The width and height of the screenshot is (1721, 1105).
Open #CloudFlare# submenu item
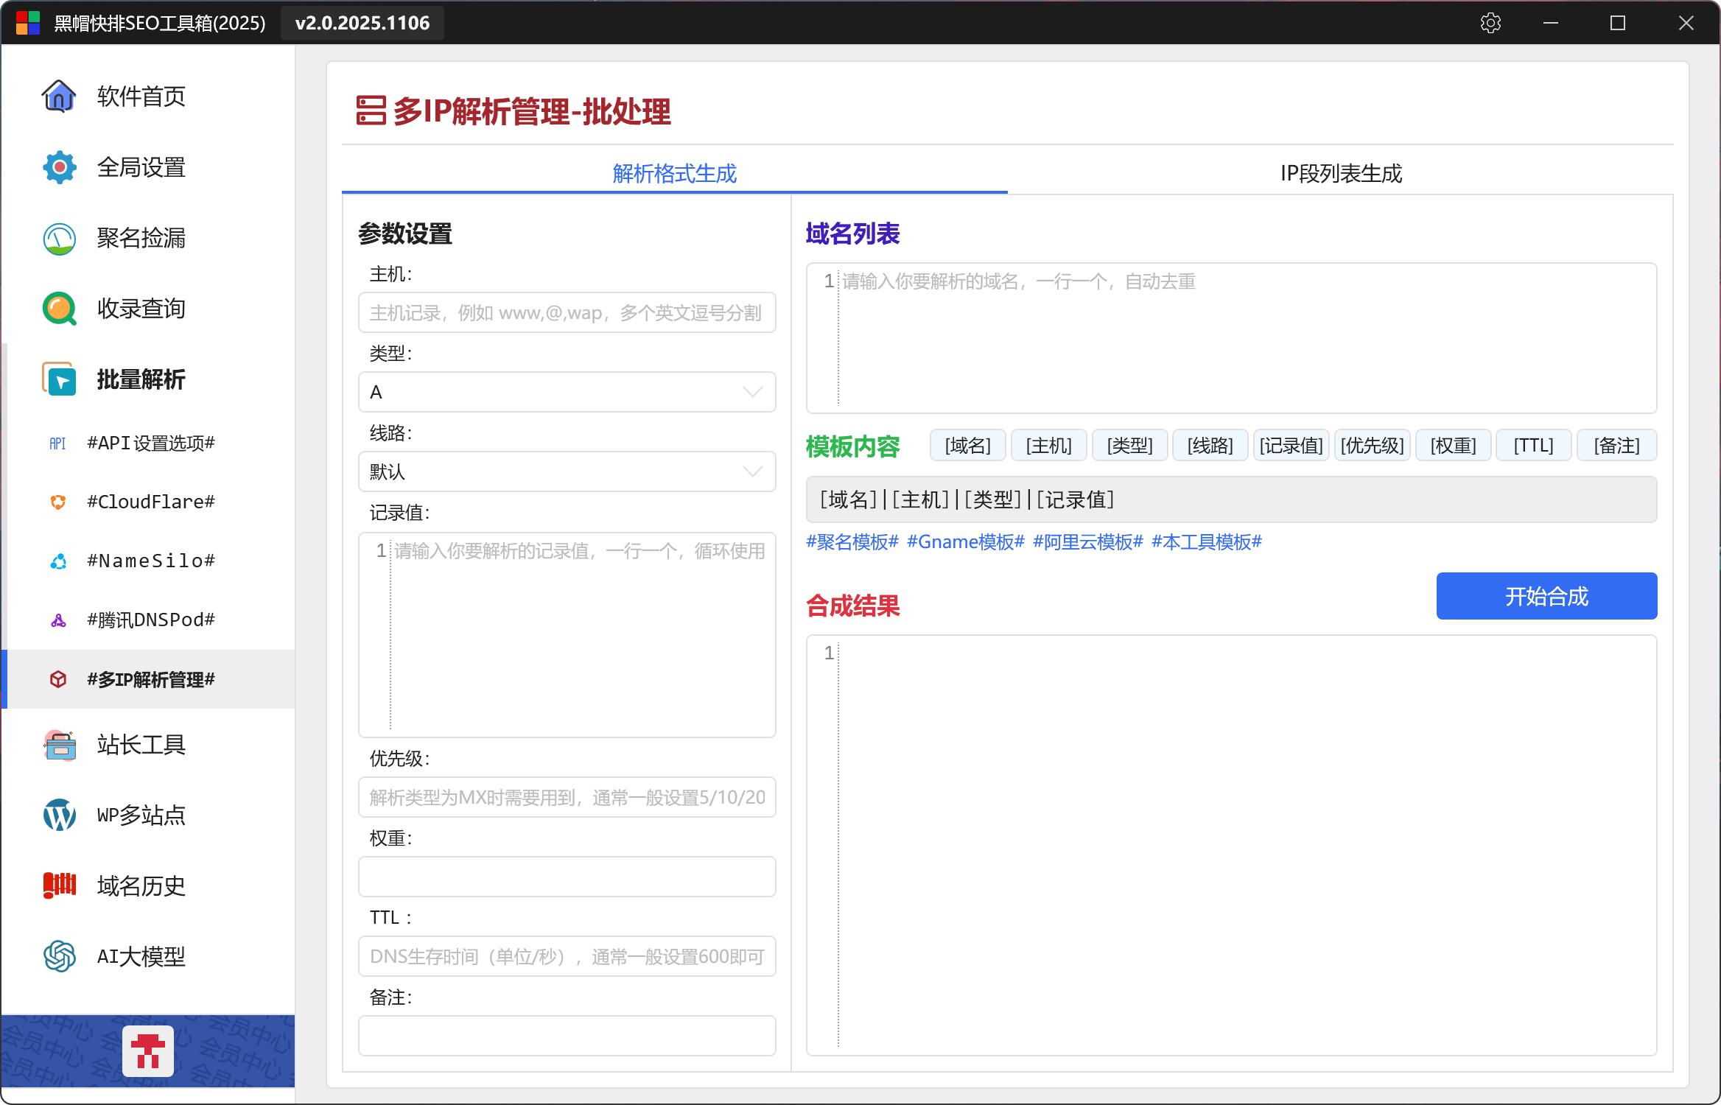tap(150, 502)
